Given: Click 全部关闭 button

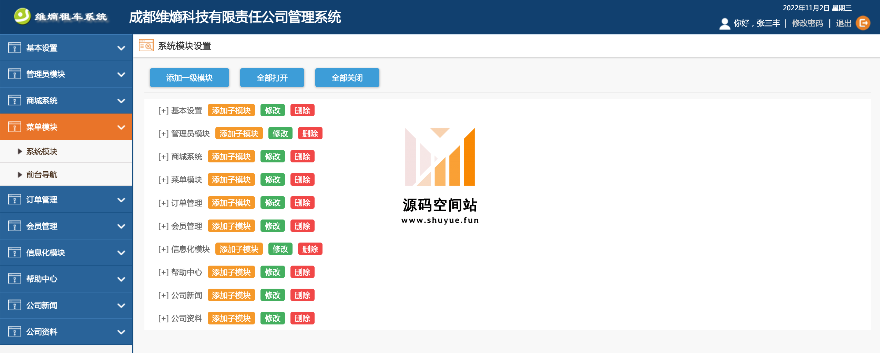Looking at the screenshot, I should pyautogui.click(x=347, y=78).
